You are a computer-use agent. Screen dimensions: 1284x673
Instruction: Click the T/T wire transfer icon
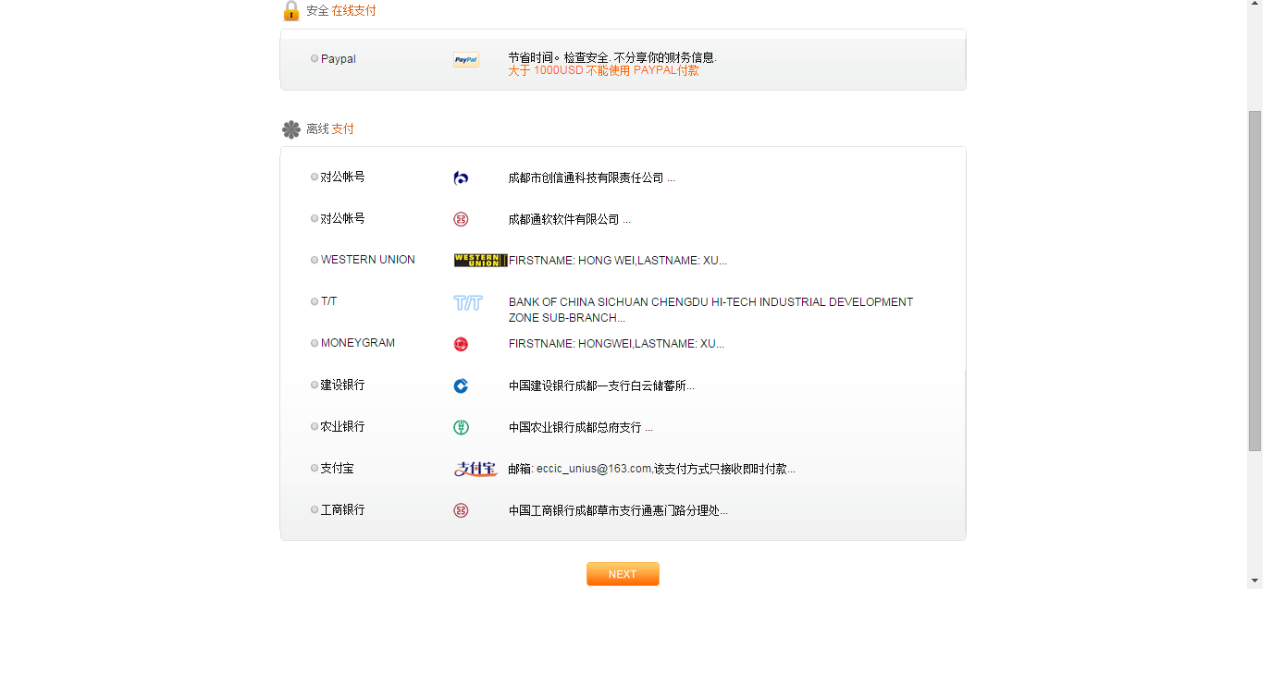tap(467, 303)
